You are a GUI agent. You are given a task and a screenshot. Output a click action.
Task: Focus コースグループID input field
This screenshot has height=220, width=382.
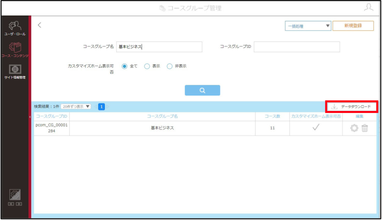[x=297, y=47]
